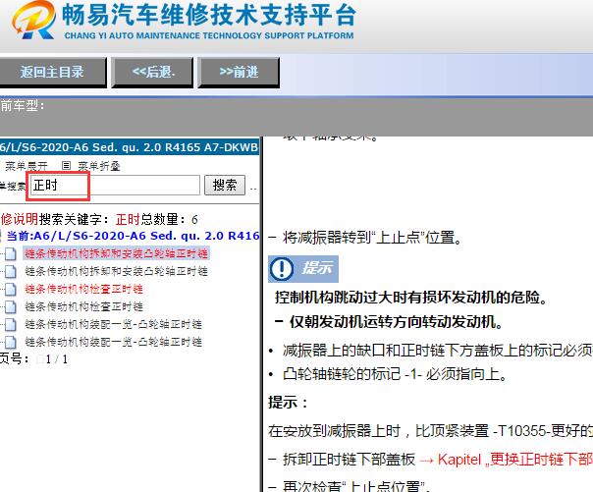
Task: Open last result 链条传动机构装配一览-凸轮轴正时链
Action: [x=114, y=343]
